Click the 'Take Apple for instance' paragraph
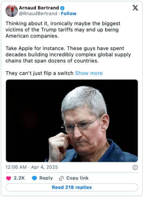Viewport: 143px width, 197px height. [68, 54]
